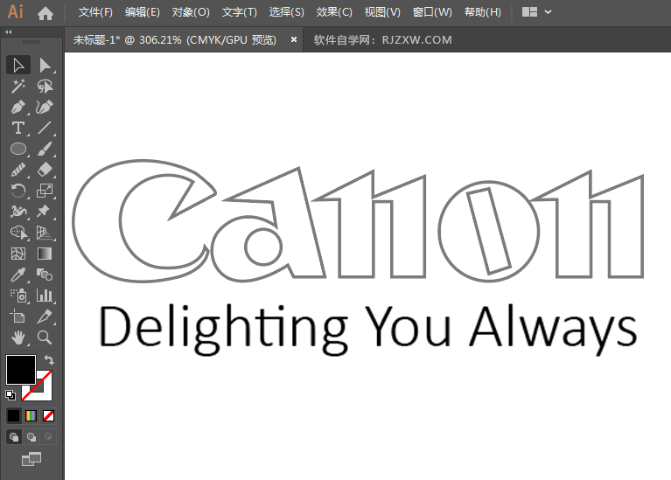671x480 pixels.
Task: Open the 文件(F) menu
Action: tap(95, 12)
